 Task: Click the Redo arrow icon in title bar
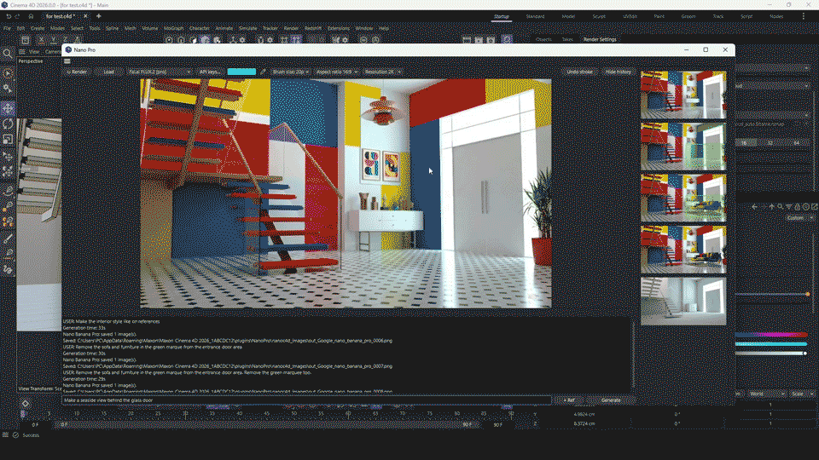click(x=17, y=16)
